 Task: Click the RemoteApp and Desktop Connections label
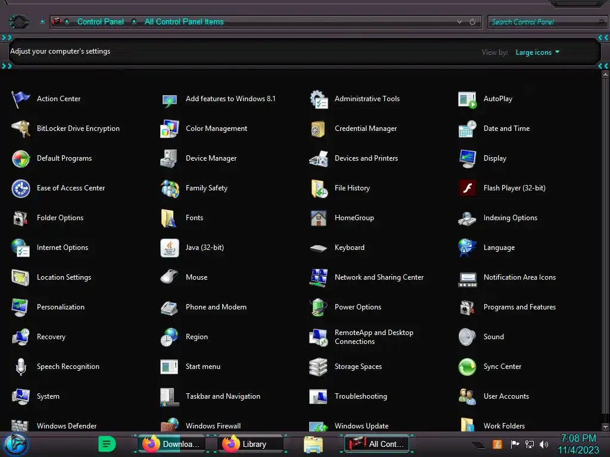pyautogui.click(x=374, y=337)
